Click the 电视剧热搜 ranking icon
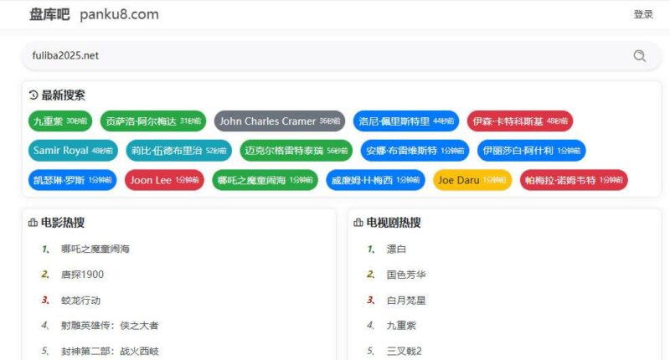This screenshot has width=670, height=360. (x=358, y=223)
